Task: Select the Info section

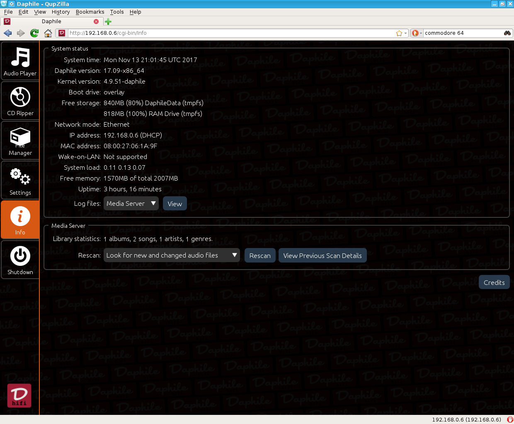Action: pyautogui.click(x=20, y=220)
